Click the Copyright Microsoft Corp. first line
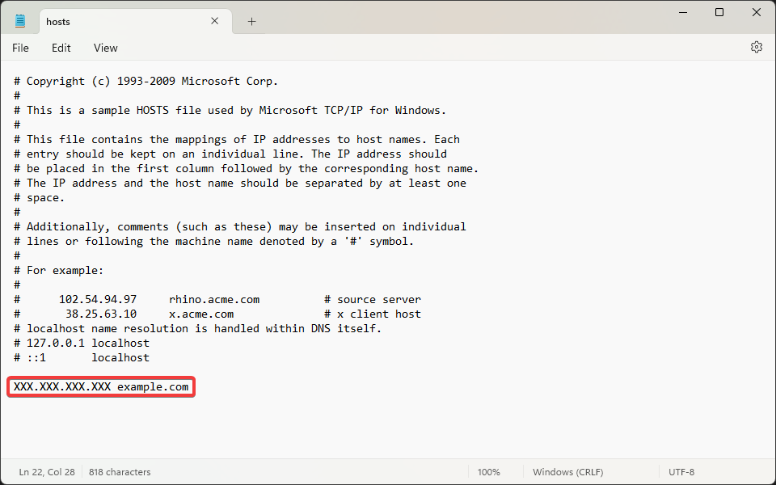 (152, 81)
